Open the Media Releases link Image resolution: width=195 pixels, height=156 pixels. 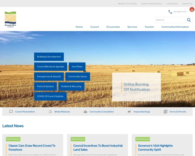click(62, 112)
